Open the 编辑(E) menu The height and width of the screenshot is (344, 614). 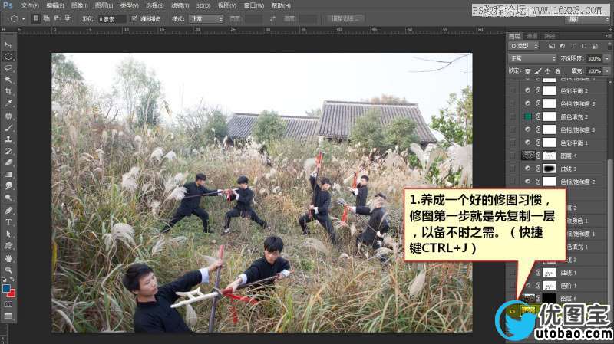(x=54, y=5)
